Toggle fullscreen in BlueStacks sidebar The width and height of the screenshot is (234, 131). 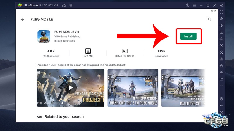tap(221, 12)
